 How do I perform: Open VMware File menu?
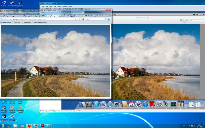click(x=43, y=6)
